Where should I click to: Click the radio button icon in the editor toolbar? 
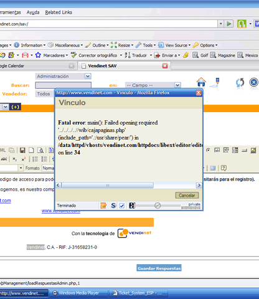pyautogui.click(x=208, y=150)
